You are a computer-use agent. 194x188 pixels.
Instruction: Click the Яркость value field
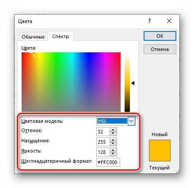tap(103, 152)
